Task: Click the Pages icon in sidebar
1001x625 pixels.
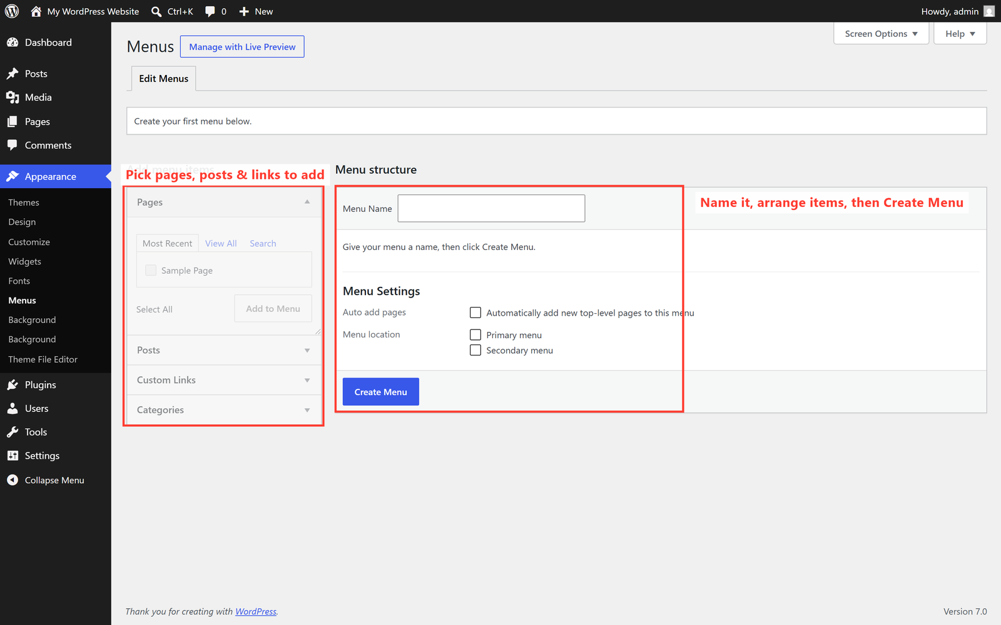Action: pyautogui.click(x=13, y=121)
